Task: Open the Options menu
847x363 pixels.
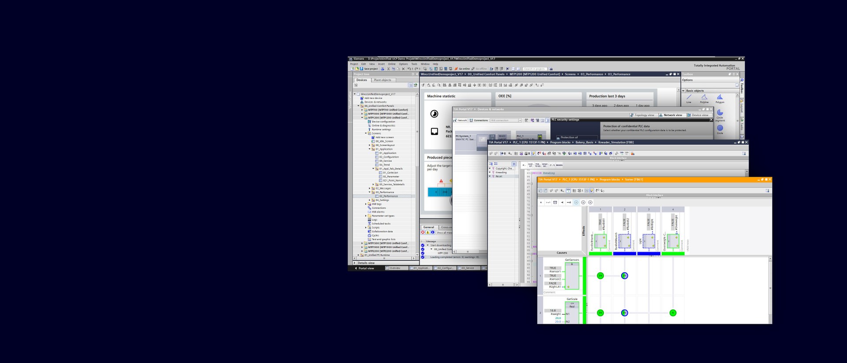Action: coord(403,64)
